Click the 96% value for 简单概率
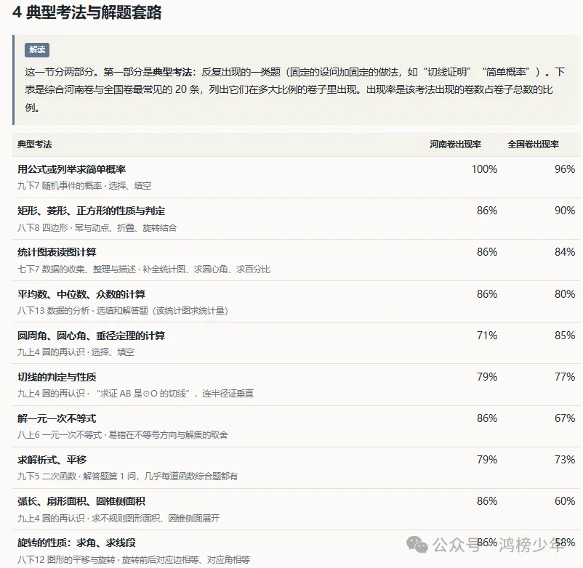Screen dimensions: 583x568 (565, 169)
